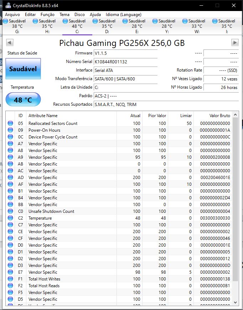Click the Valor Bruto column header
Screen dimensions: 243x310
213,115
